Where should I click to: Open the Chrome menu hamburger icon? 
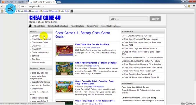194,6
